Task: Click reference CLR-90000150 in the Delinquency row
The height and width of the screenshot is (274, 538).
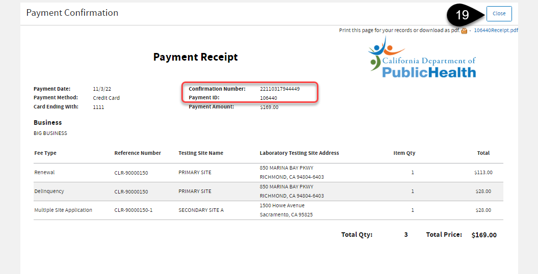Action: 131,191
